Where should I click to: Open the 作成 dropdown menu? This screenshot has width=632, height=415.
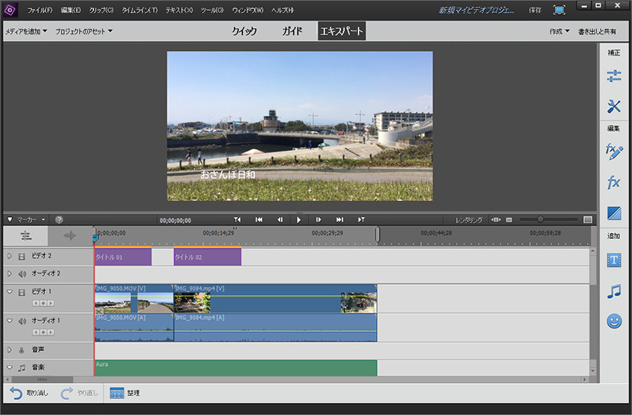560,31
